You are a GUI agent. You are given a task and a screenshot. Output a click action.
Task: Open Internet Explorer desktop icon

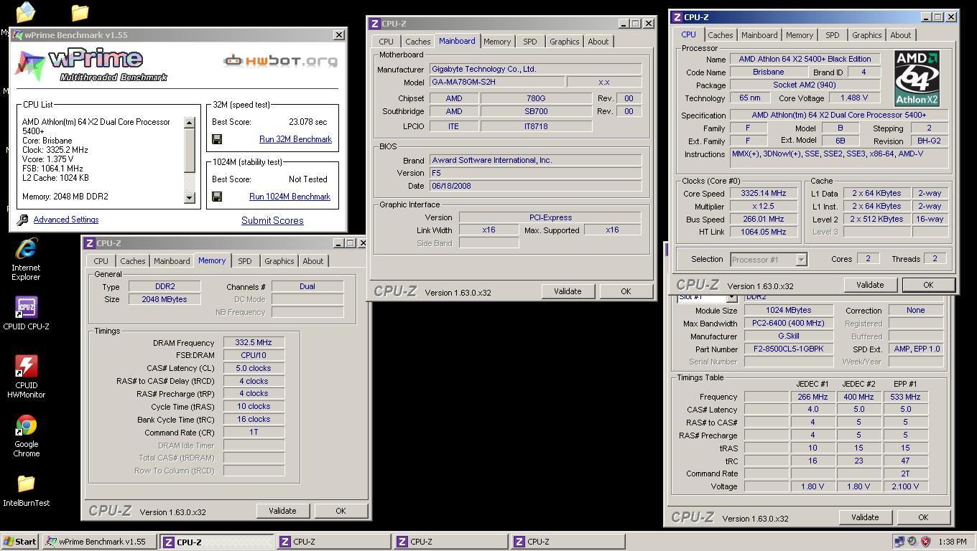pos(26,258)
